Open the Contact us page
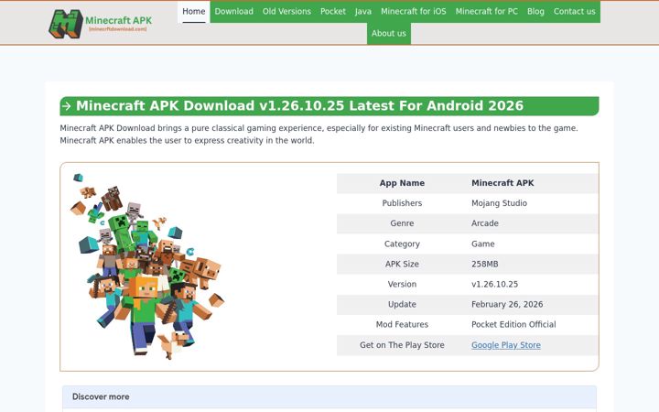 (575, 12)
